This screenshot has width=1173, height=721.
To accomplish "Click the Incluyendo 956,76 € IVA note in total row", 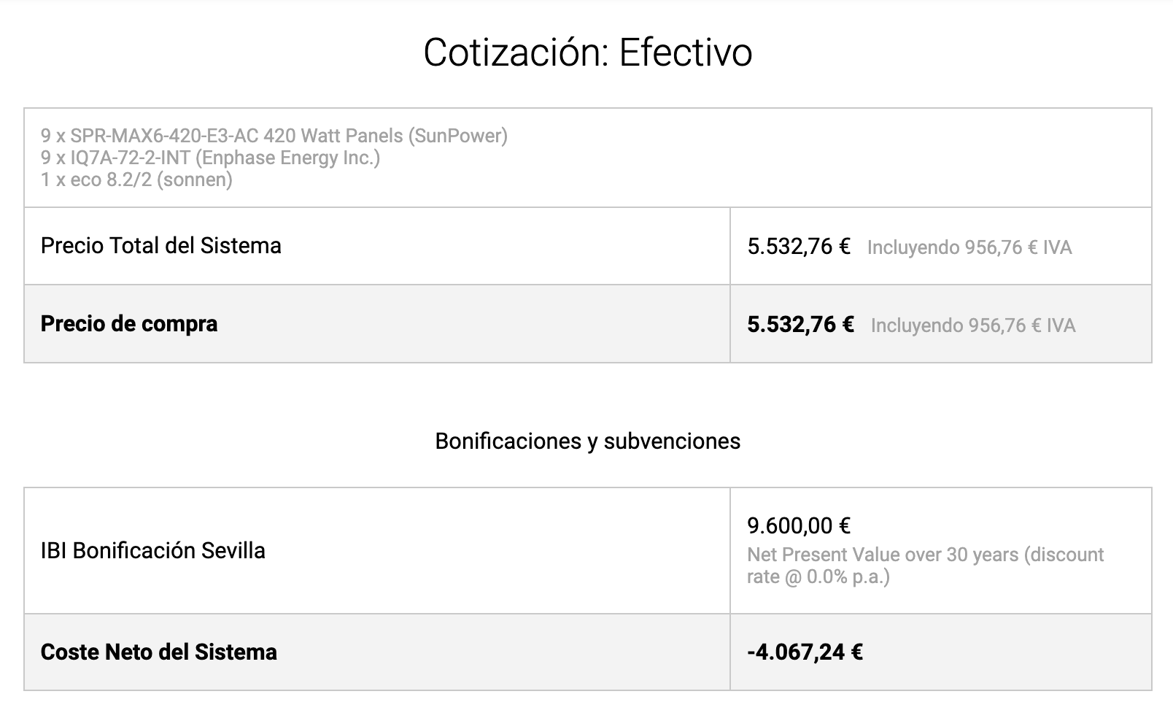I will [969, 247].
